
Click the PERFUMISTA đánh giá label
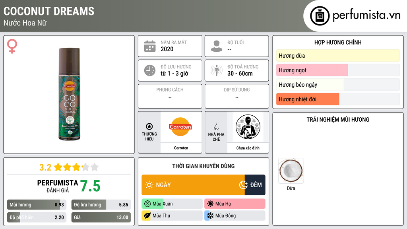pyautogui.click(x=58, y=186)
